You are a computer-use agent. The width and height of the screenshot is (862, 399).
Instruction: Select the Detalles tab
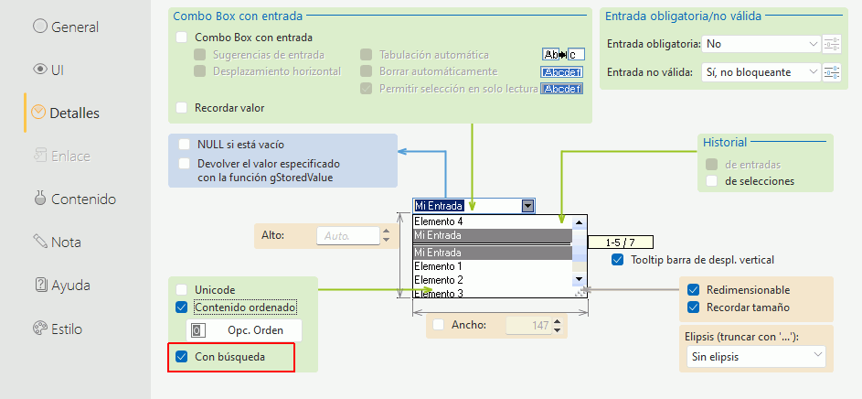pyautogui.click(x=66, y=113)
